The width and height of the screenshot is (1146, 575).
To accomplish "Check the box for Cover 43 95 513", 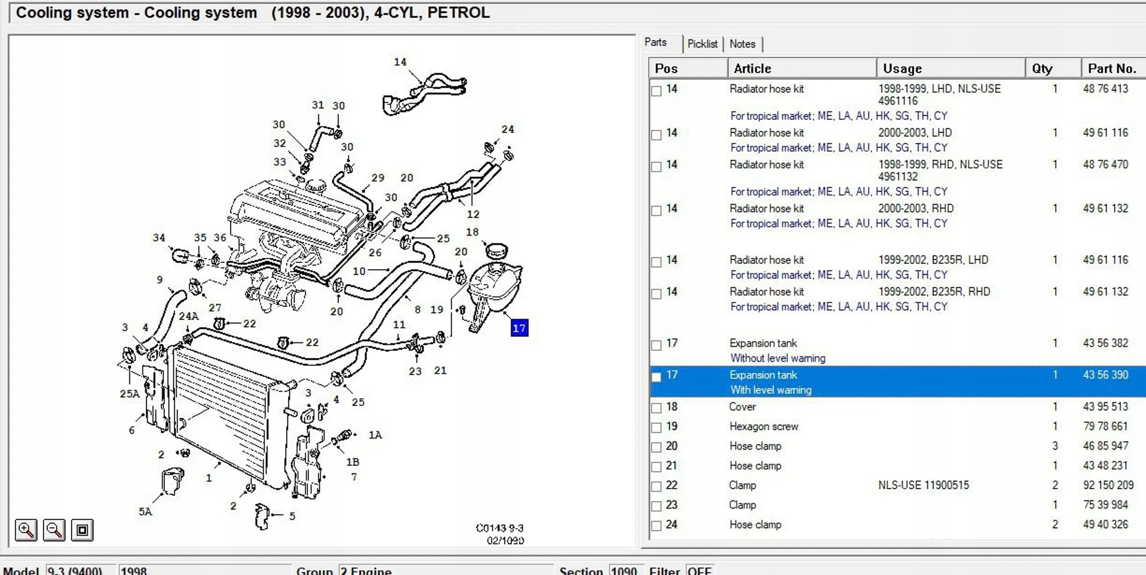I will click(x=656, y=407).
